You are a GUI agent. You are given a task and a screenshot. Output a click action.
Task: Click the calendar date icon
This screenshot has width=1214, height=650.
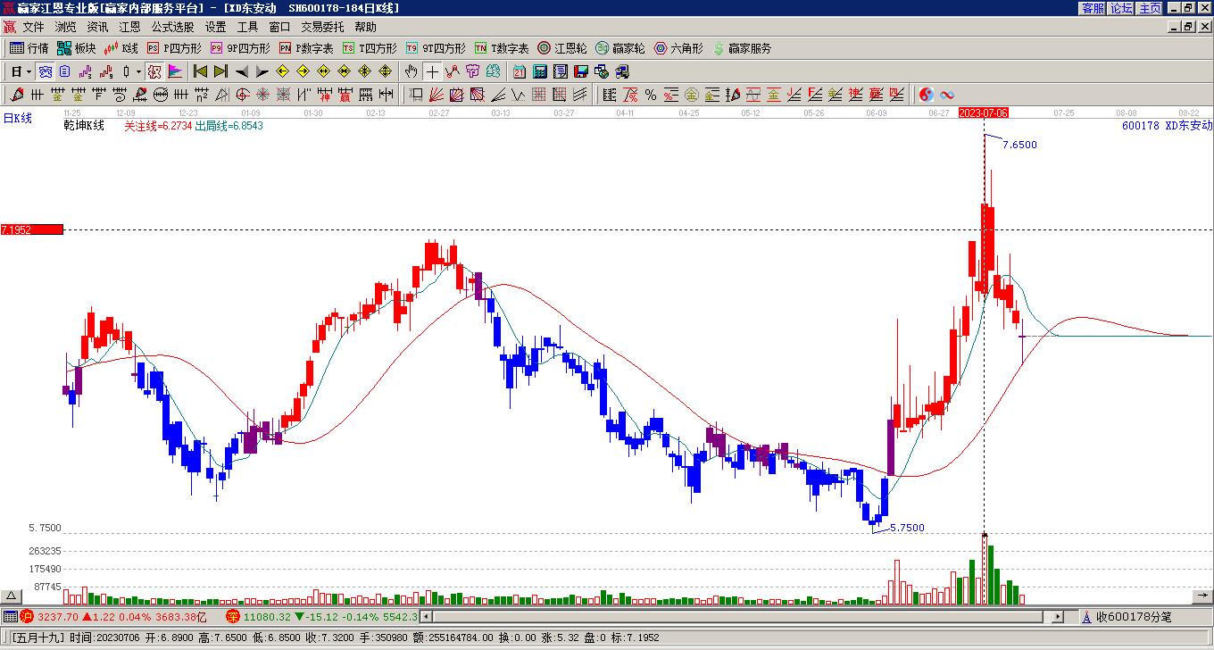(x=519, y=71)
